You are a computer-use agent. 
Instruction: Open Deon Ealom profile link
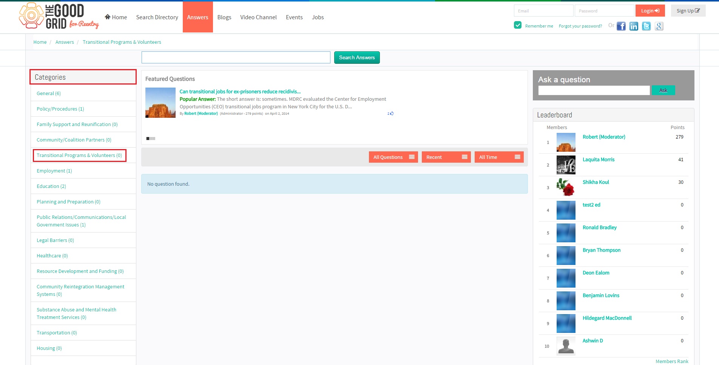pyautogui.click(x=596, y=273)
